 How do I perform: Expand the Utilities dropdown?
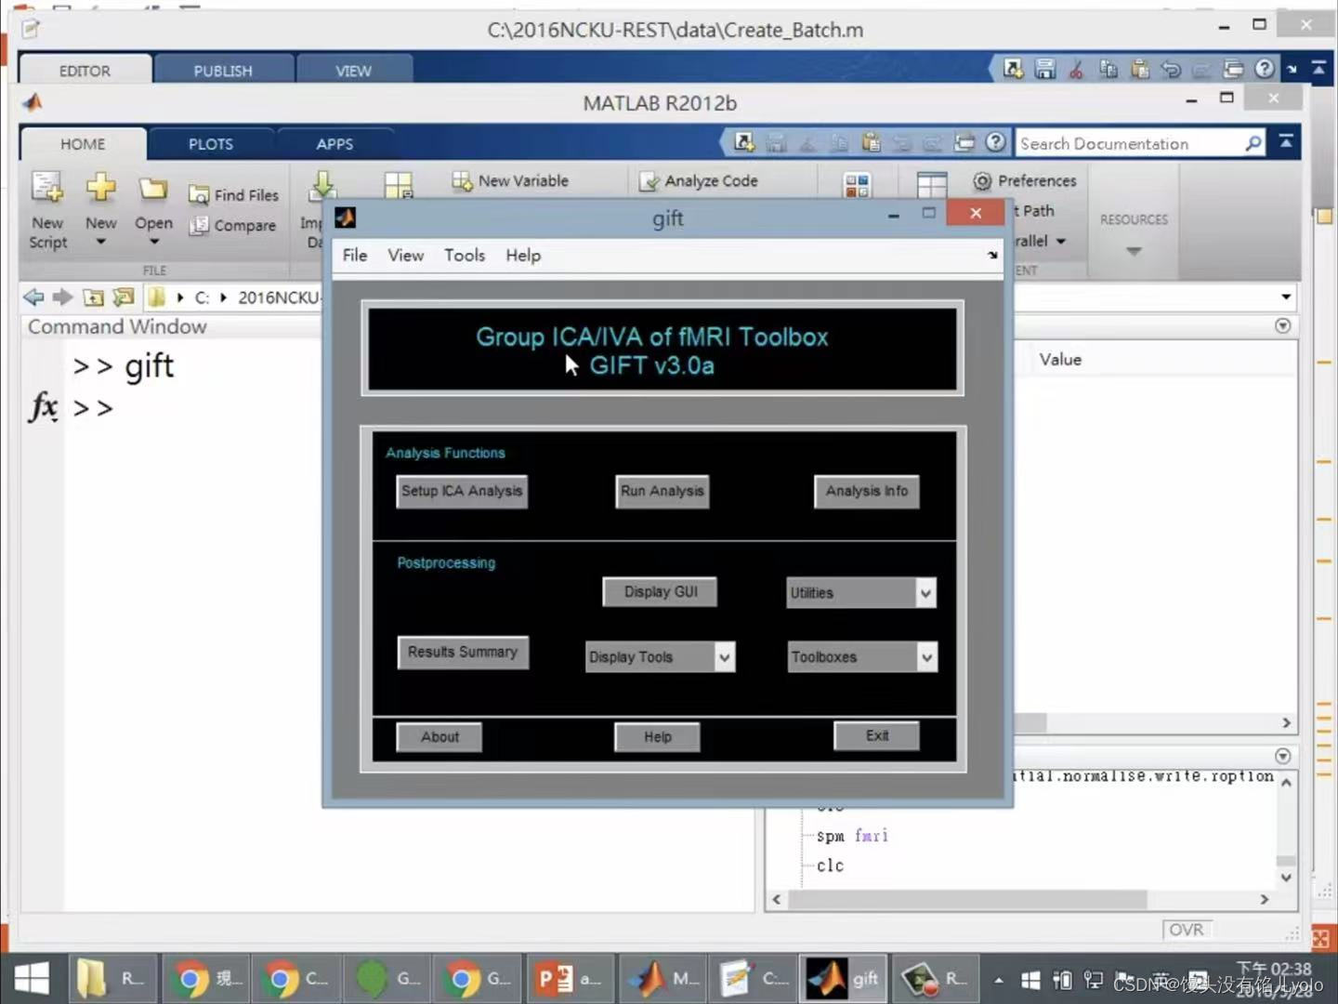(x=861, y=593)
